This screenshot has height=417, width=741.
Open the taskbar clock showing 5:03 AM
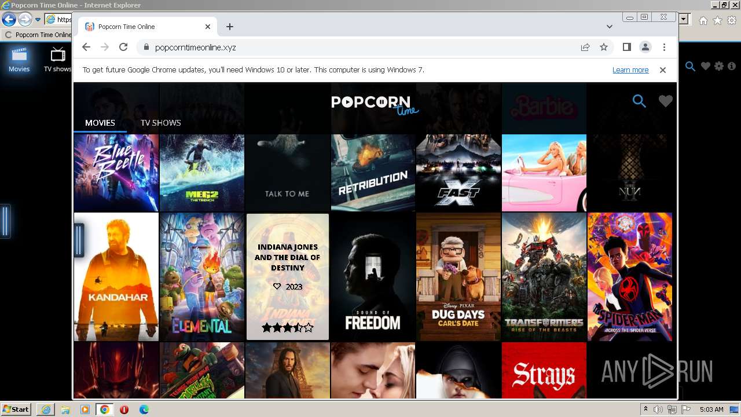coord(711,409)
